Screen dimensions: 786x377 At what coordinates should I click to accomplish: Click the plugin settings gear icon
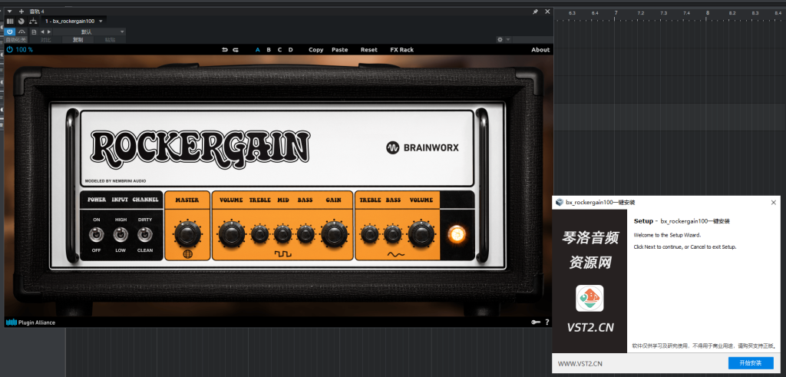click(x=499, y=39)
